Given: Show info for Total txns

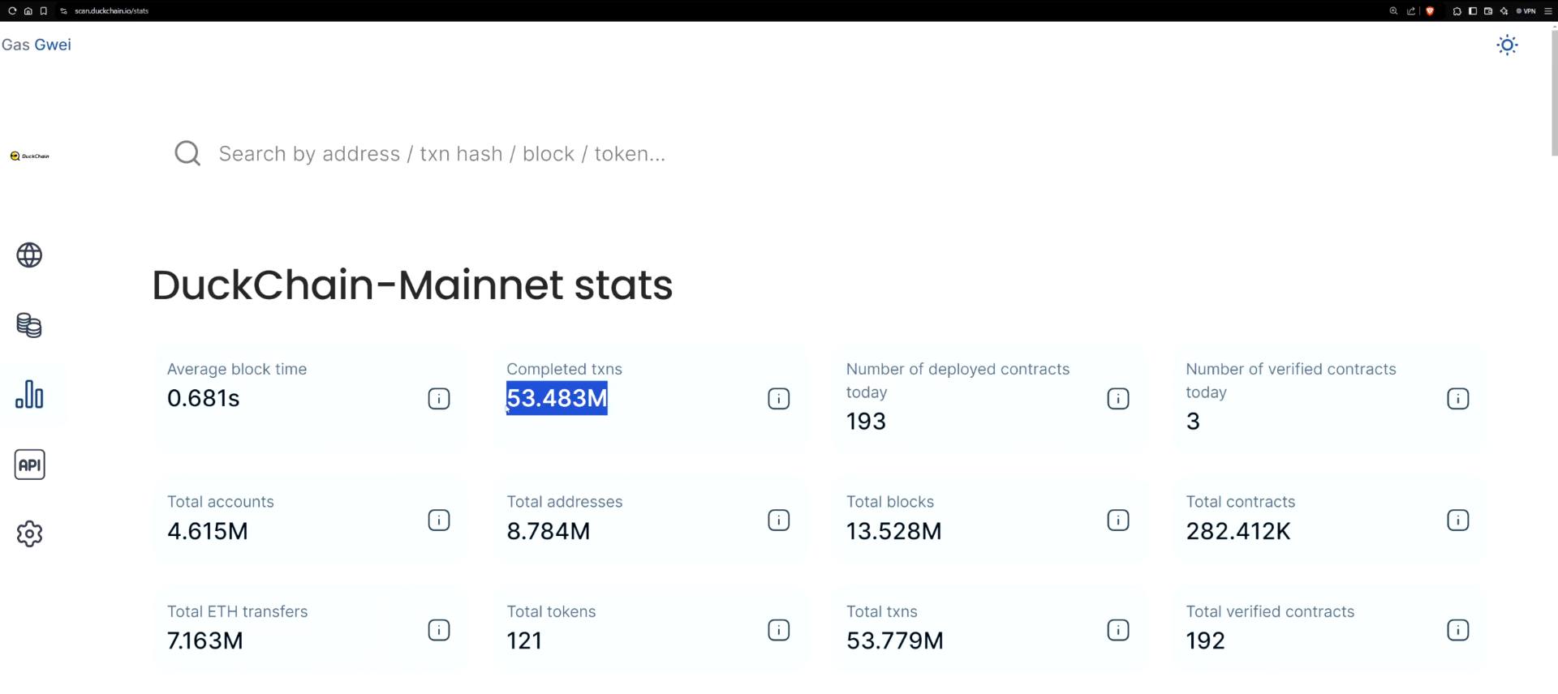Looking at the screenshot, I should point(1118,630).
